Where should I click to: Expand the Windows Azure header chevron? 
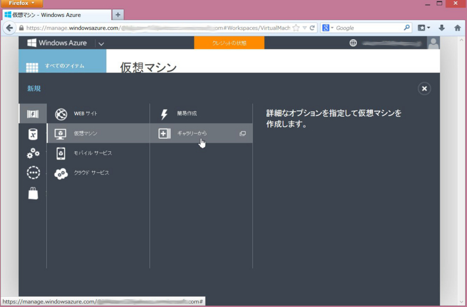pyautogui.click(x=101, y=44)
